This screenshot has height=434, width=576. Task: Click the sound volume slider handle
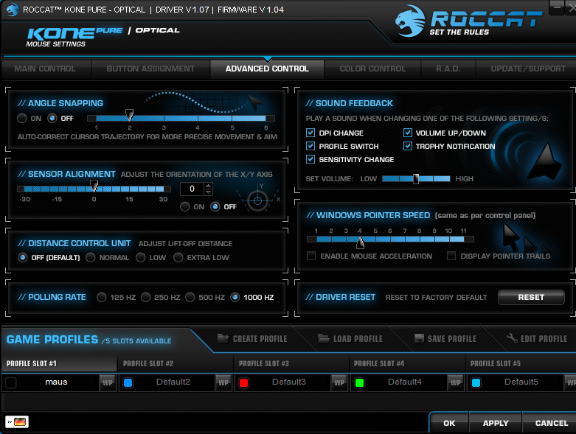point(416,178)
